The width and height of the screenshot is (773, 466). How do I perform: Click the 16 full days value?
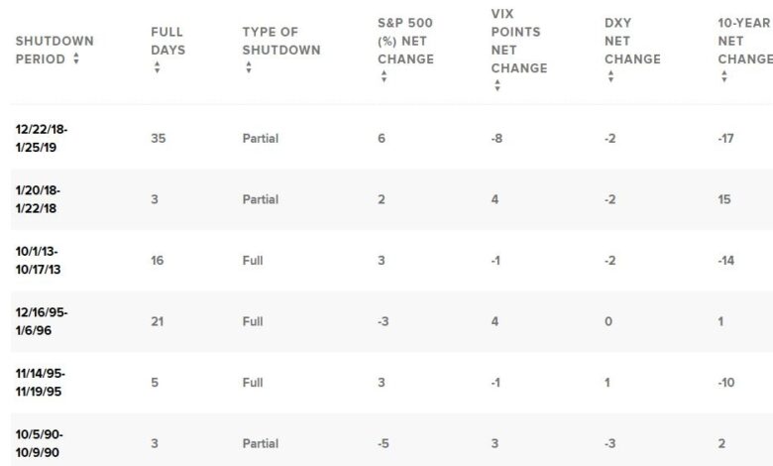click(158, 261)
